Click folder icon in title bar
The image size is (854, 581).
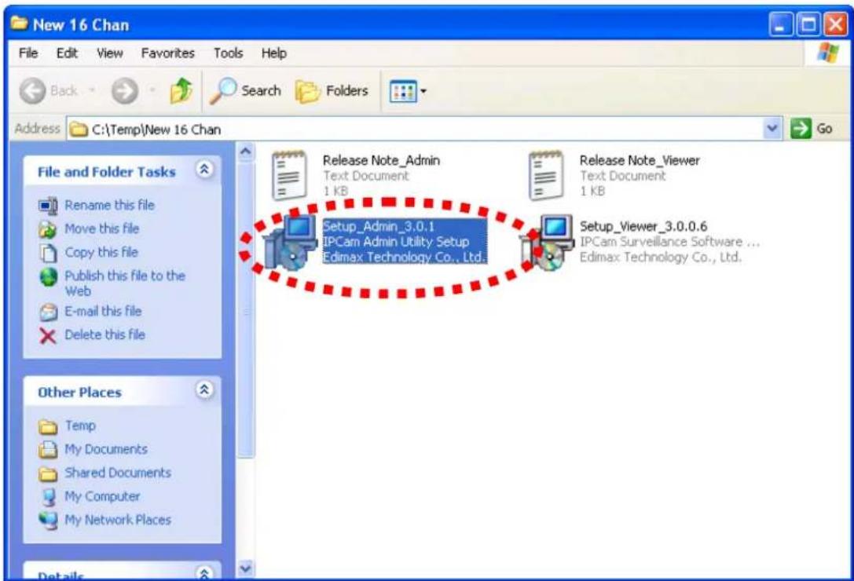(20, 24)
